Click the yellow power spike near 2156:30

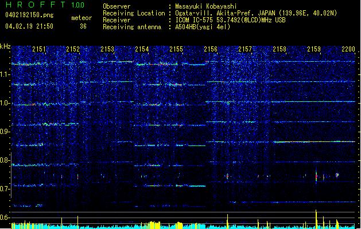[x=227, y=221]
